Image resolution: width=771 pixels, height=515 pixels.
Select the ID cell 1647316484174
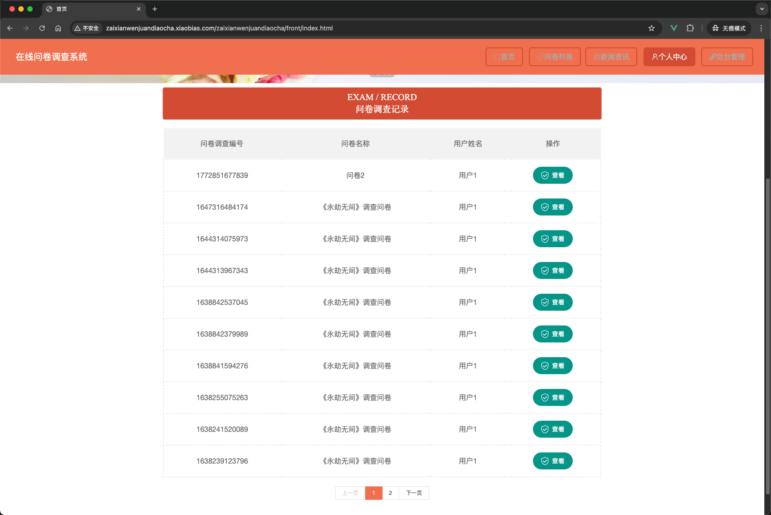222,207
